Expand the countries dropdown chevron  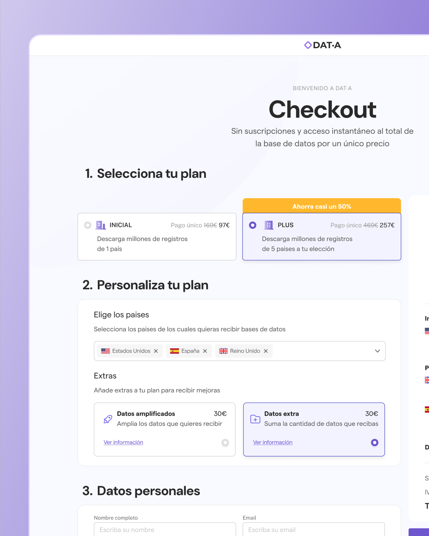[378, 351]
